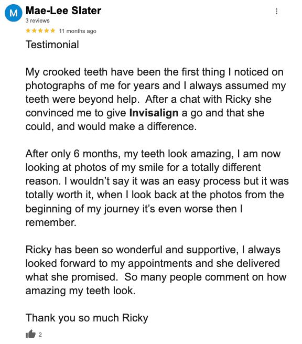Click the line beginning "After only 6 months"

click(x=153, y=154)
